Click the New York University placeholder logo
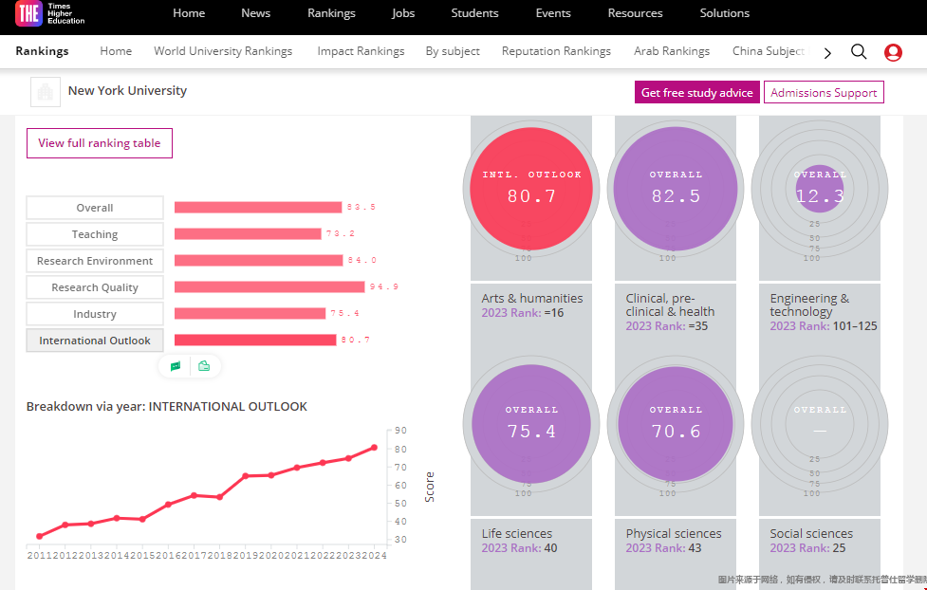927x590 pixels. 46,92
